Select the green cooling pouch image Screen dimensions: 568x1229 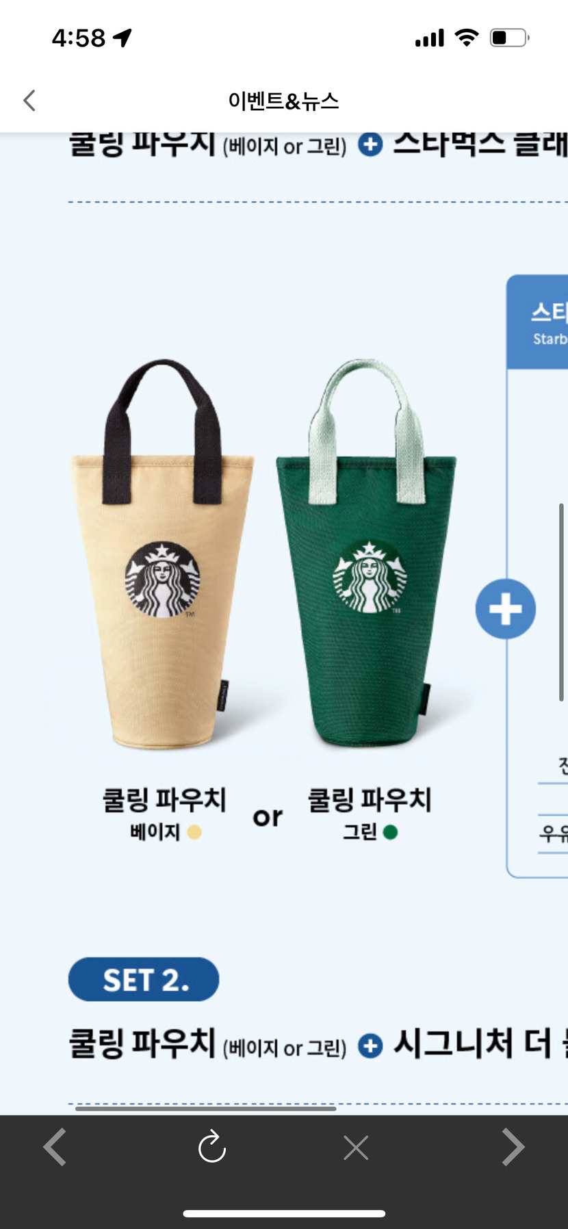tap(366, 554)
